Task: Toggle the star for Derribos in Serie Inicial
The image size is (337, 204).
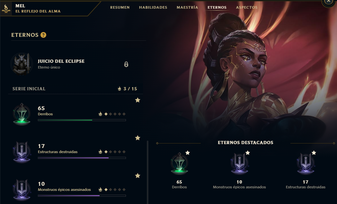Action: (137, 100)
